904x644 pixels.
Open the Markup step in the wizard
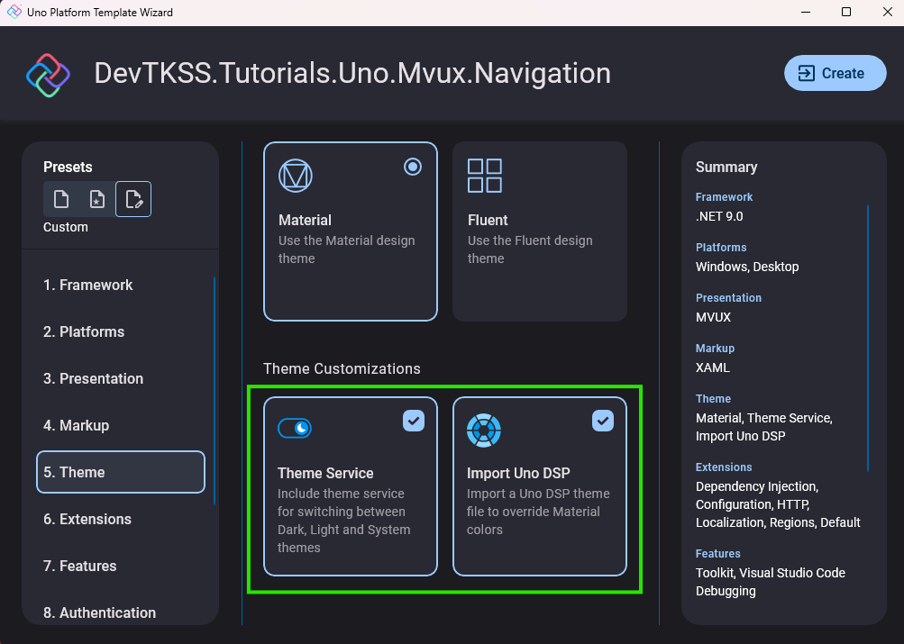(120, 425)
